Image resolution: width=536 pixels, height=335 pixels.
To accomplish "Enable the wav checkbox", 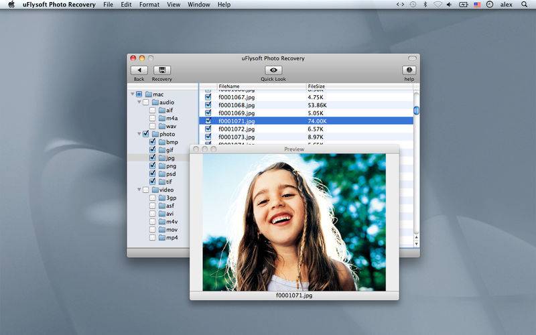I will click(x=153, y=126).
